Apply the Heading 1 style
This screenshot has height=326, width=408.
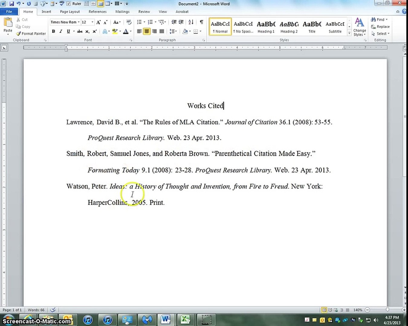point(266,27)
